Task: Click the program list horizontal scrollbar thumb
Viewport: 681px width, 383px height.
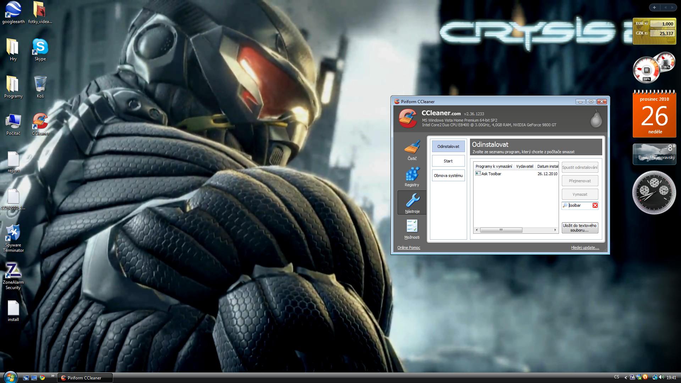Action: [501, 230]
